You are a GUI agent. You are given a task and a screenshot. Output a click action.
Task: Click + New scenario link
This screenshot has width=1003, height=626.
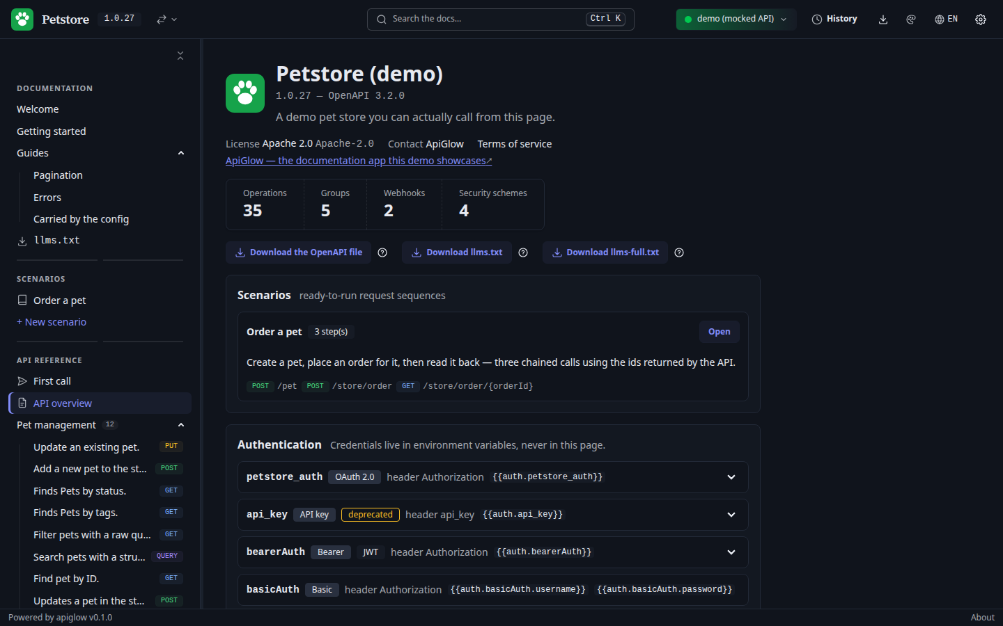52,322
